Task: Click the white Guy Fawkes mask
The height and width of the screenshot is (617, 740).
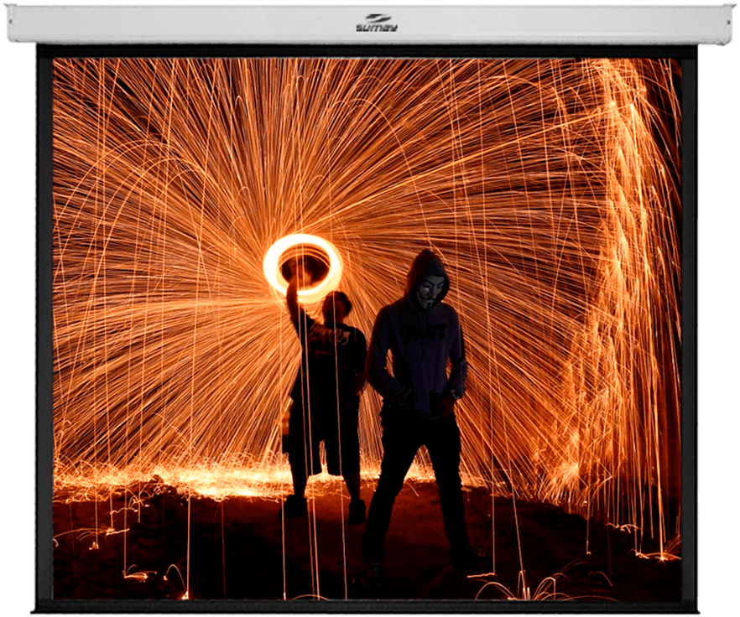Action: pos(429,291)
